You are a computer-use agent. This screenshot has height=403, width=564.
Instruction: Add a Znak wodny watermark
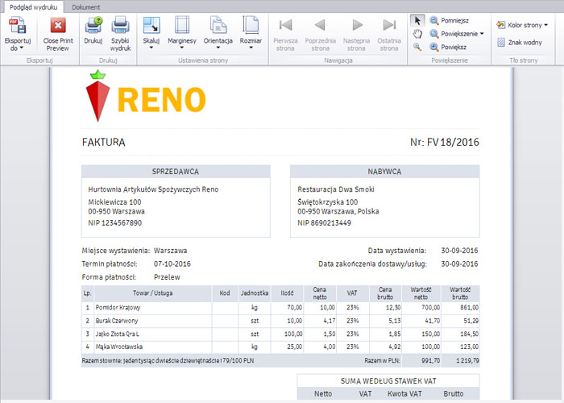(x=520, y=42)
